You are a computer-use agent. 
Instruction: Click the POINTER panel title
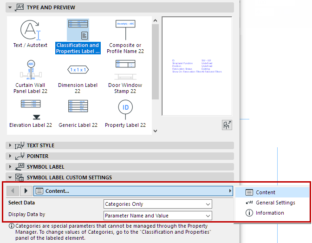pyautogui.click(x=38, y=156)
